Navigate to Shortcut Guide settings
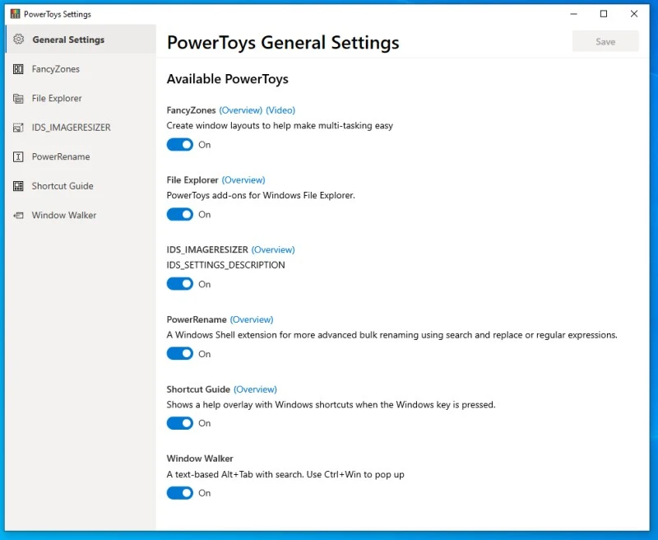 point(63,186)
